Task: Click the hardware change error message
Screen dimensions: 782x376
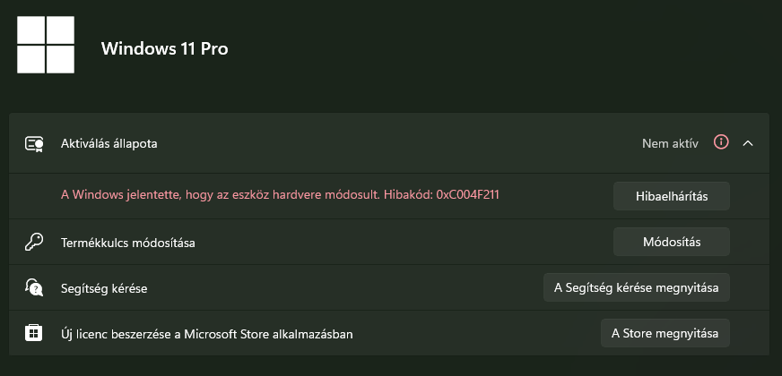Action: (280, 195)
